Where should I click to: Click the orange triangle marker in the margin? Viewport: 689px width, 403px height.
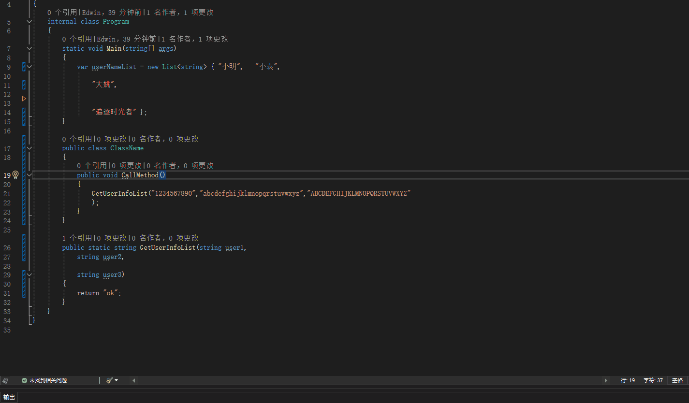click(24, 99)
